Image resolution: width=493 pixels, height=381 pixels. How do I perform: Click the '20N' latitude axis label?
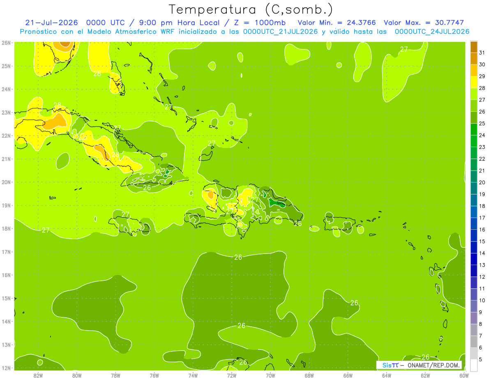coord(6,182)
